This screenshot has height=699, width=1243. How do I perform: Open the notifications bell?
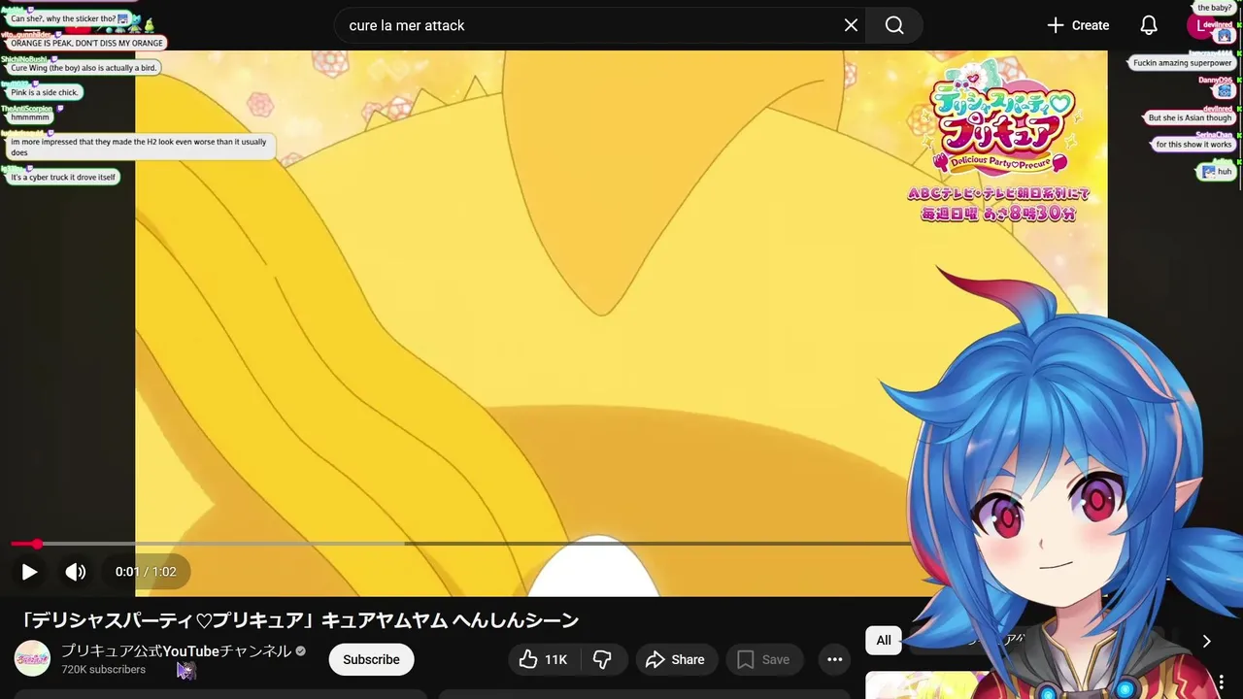[1149, 25]
